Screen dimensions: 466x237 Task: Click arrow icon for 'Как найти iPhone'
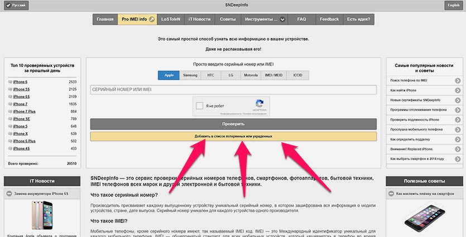[x=458, y=90]
